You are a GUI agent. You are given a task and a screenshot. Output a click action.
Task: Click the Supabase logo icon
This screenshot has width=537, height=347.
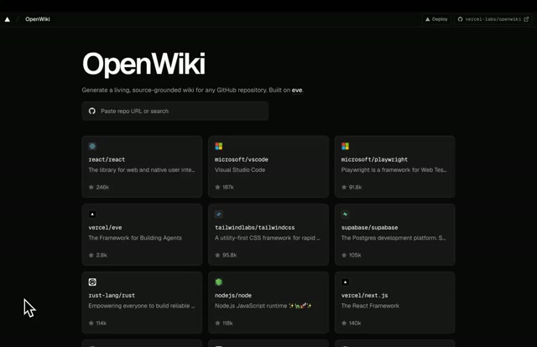pos(345,215)
